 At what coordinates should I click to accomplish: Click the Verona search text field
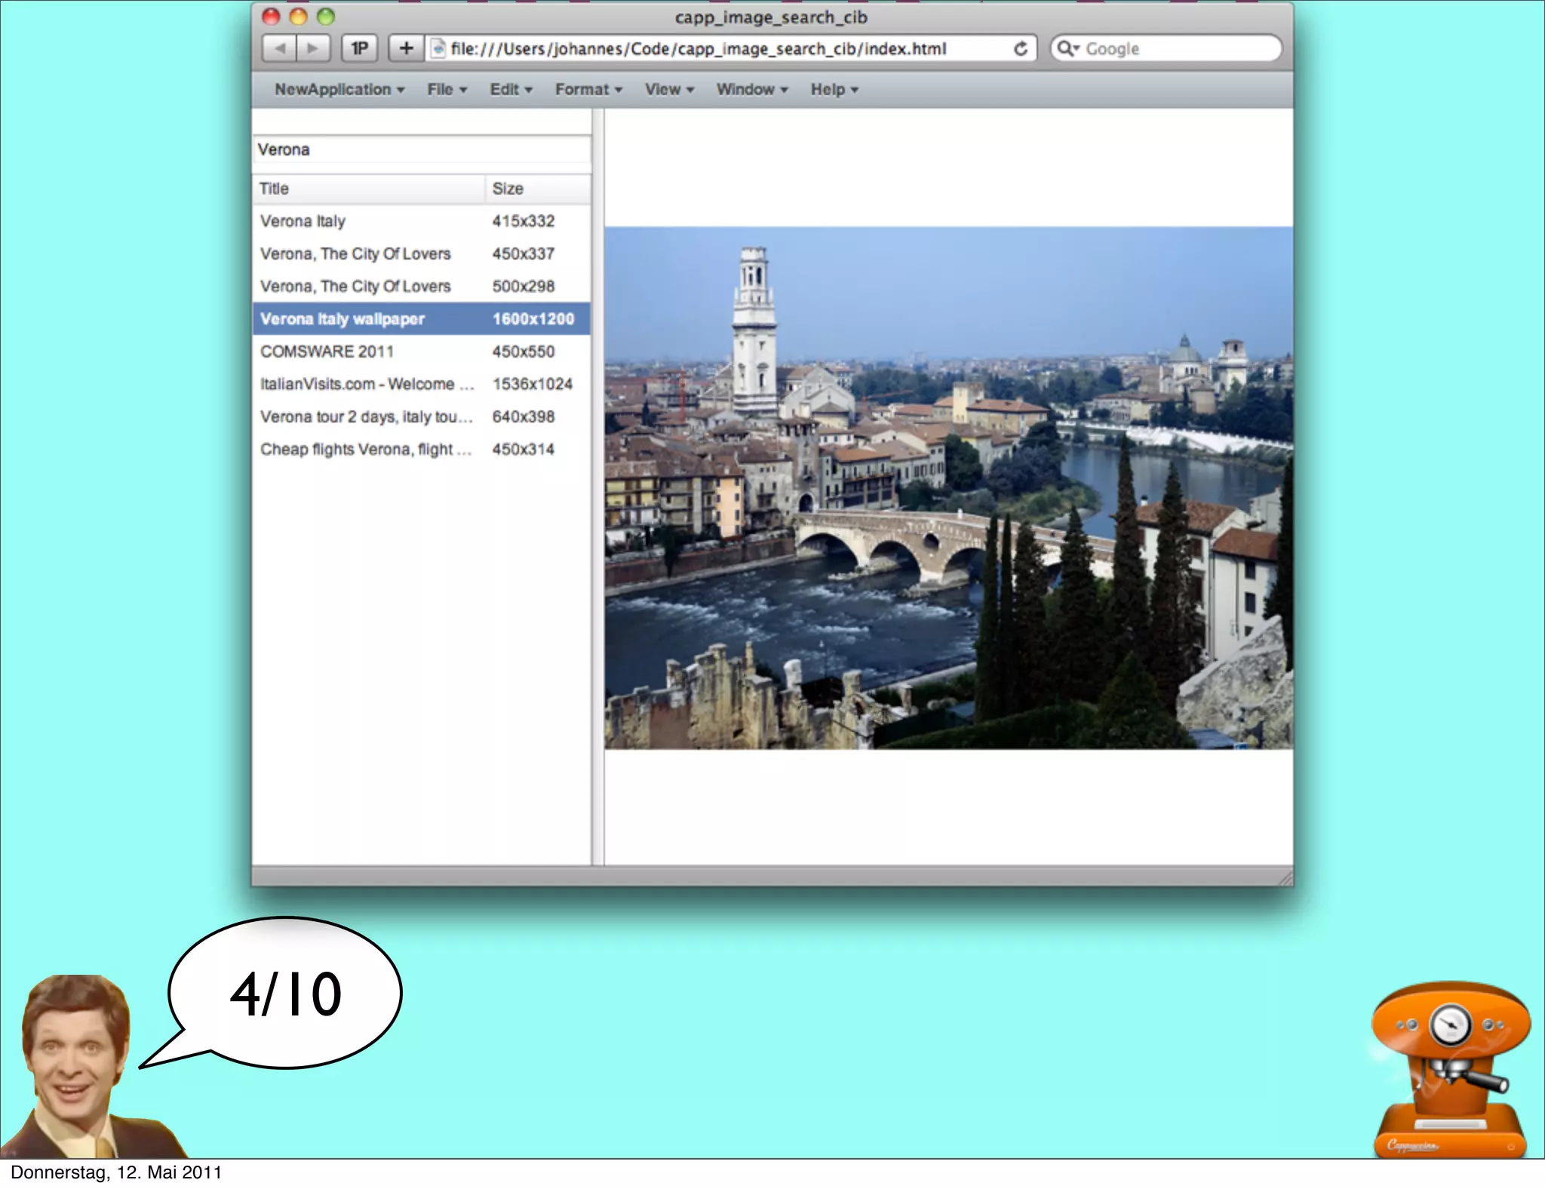(x=421, y=149)
